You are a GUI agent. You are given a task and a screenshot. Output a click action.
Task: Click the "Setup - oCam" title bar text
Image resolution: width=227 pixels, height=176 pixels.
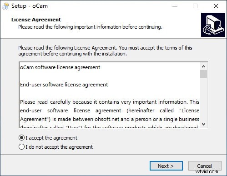click(x=30, y=6)
